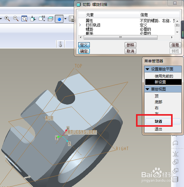
Task: Open the Layers stacked-sheets icon
Action: [x=50, y=19]
